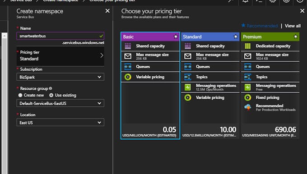Click the star icon on Standard tier
Screen dimensions: 307x174
click(236, 37)
